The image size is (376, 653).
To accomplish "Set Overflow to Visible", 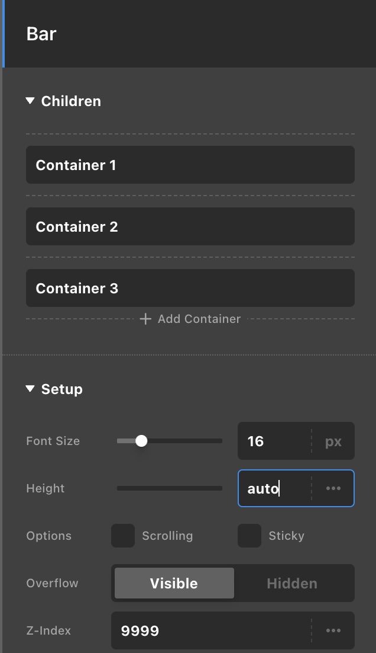I will coord(174,583).
